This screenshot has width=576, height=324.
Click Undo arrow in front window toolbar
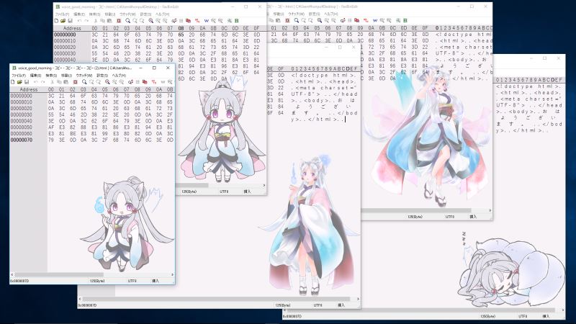point(36,82)
